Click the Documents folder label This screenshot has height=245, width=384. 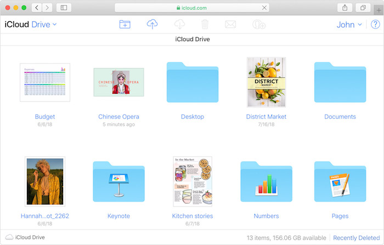(340, 117)
